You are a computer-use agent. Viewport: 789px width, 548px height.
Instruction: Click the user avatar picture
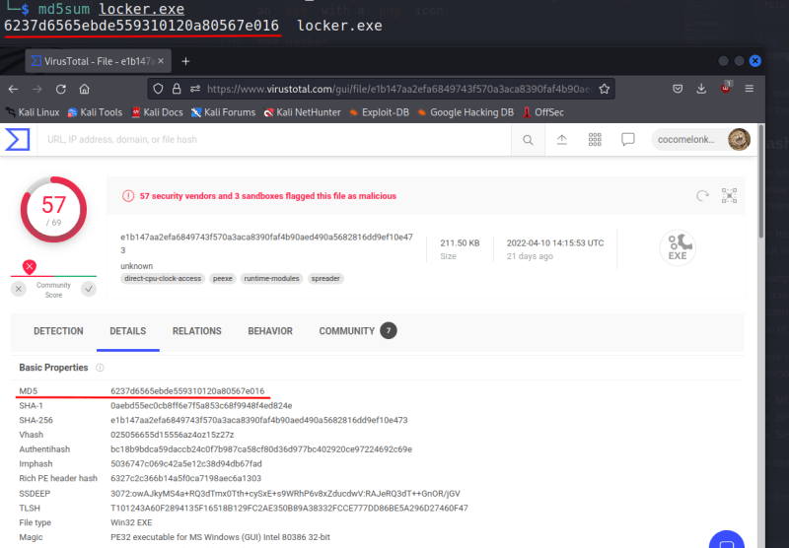point(739,139)
